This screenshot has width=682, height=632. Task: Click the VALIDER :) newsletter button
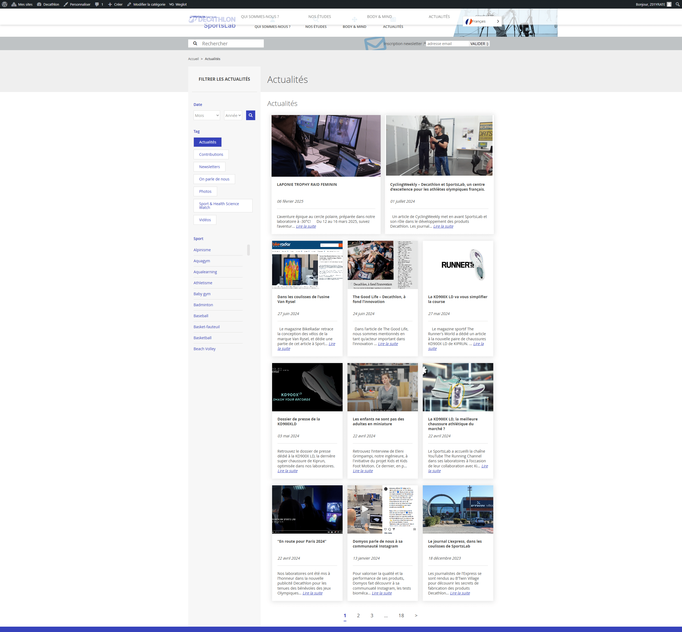pos(479,44)
